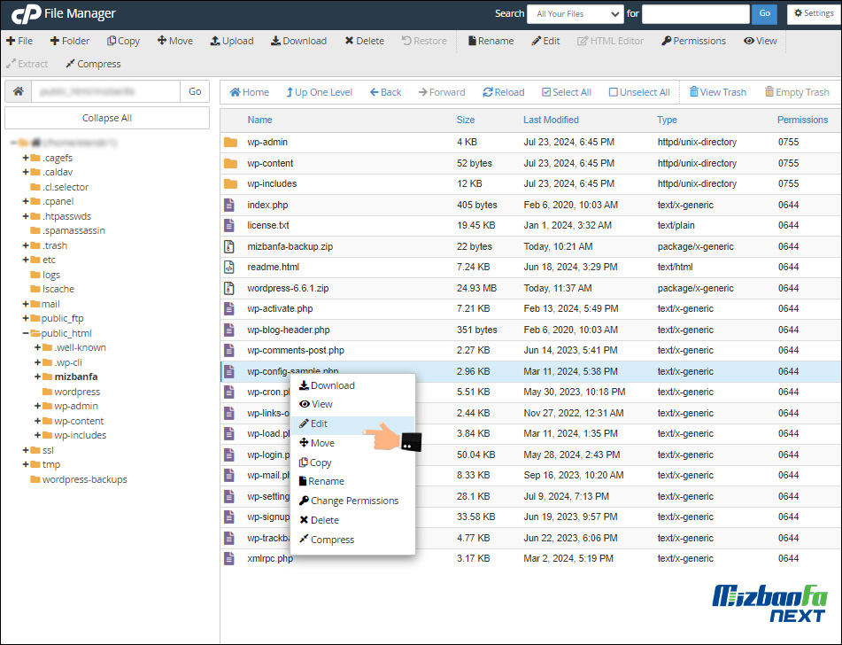Click the wordpress-6.6.1.zip archive icon
Viewport: 842px width, 645px height.
point(229,288)
